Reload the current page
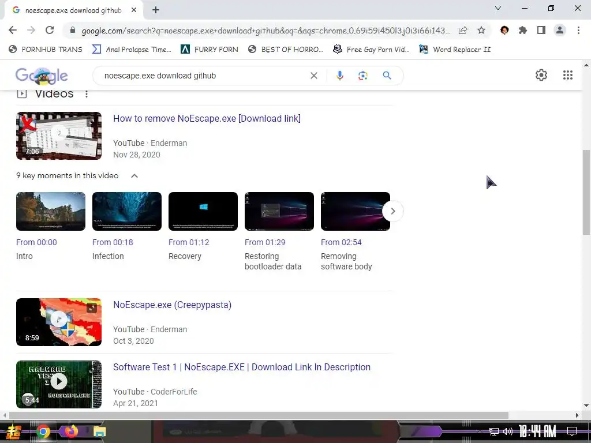Image resolution: width=591 pixels, height=443 pixels. point(50,30)
